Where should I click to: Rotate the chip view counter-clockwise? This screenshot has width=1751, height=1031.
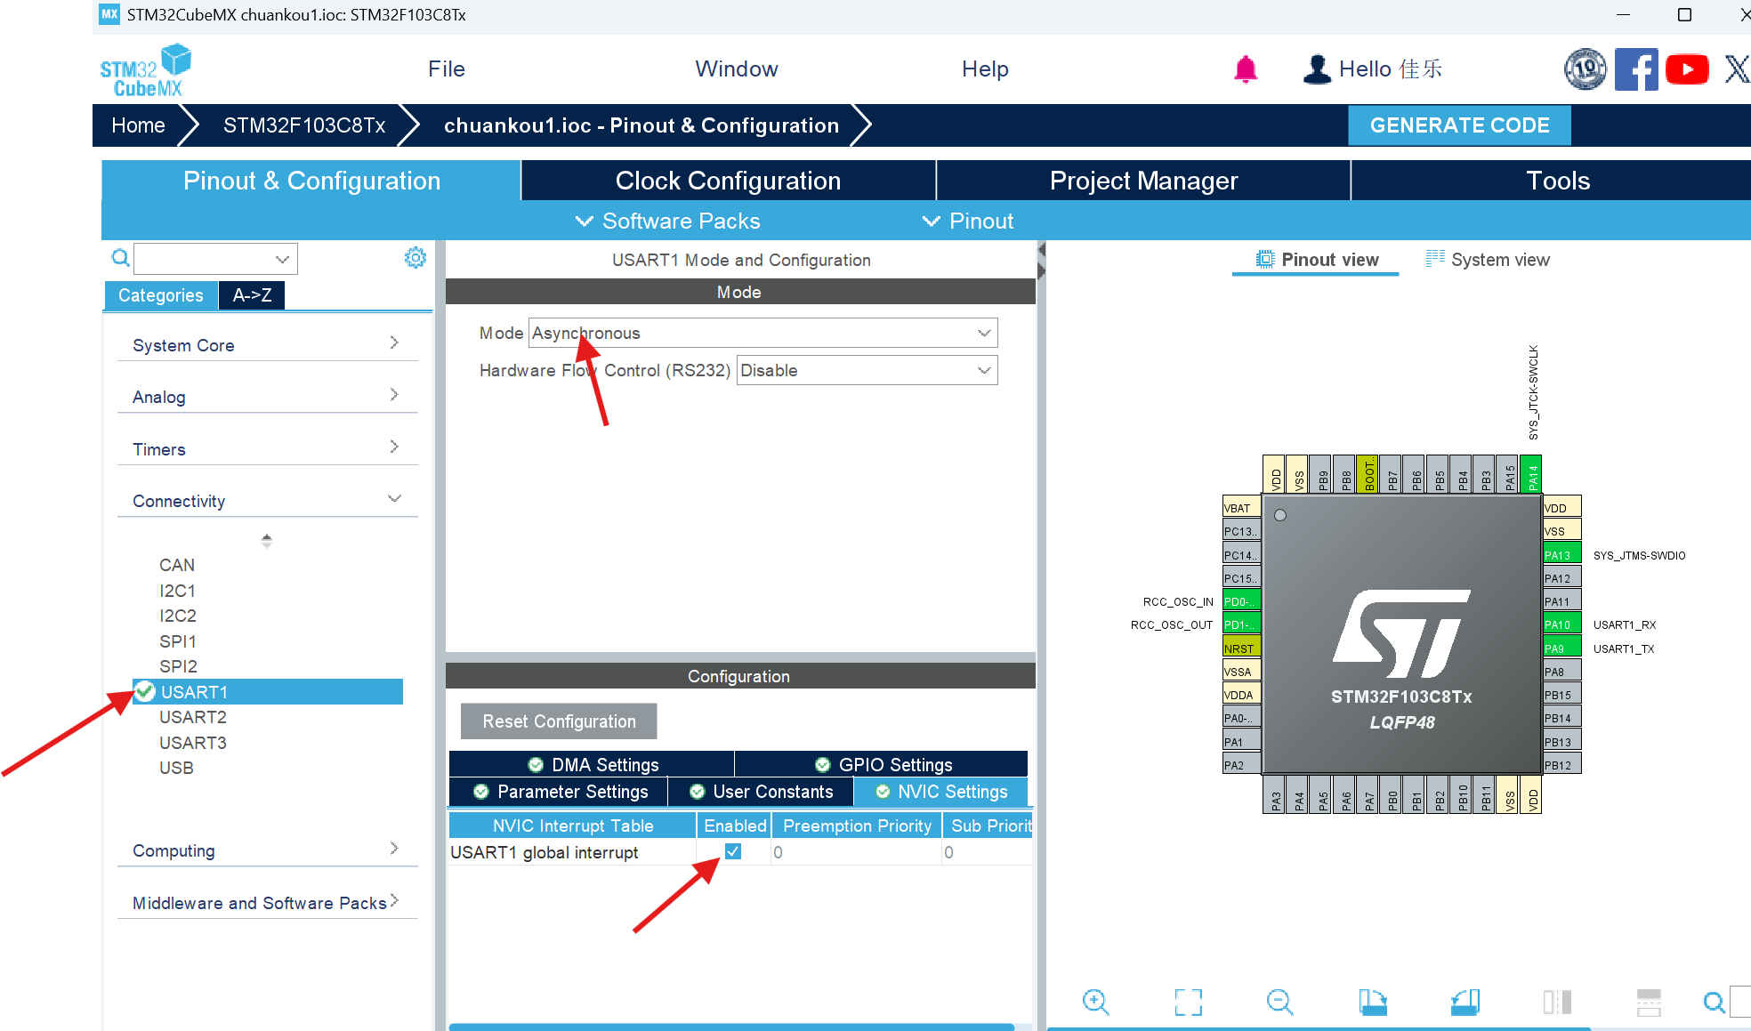(x=1465, y=1003)
